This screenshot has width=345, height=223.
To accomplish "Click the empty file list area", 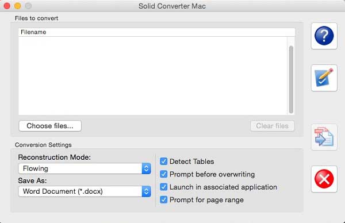I will [153, 76].
